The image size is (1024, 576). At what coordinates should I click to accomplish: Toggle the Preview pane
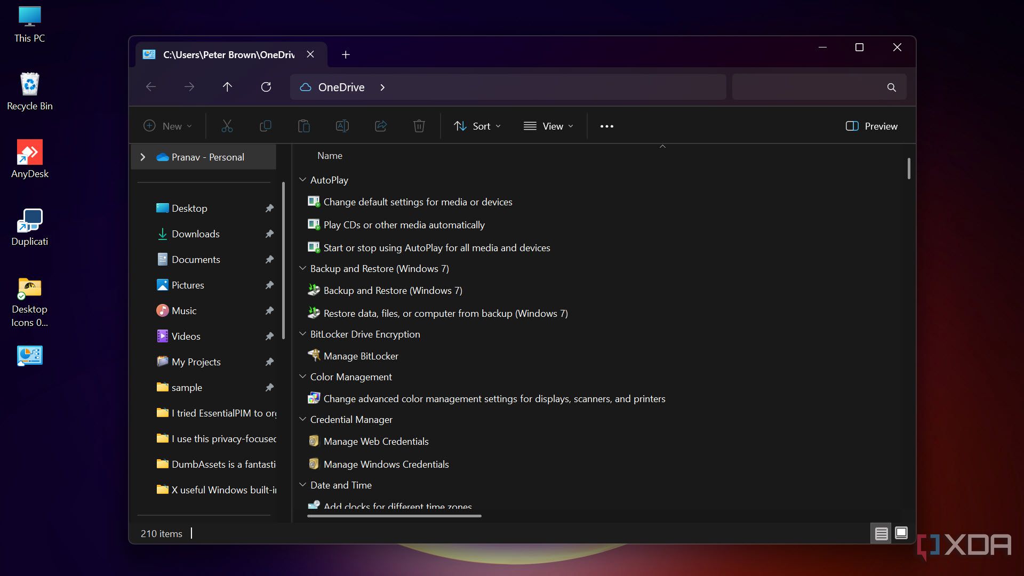tap(871, 126)
